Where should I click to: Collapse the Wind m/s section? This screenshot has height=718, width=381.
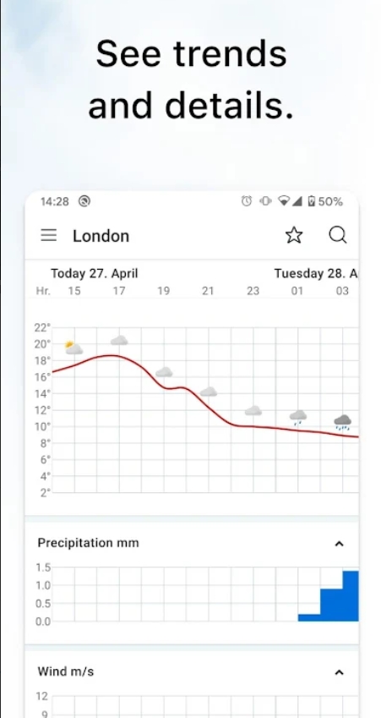(x=339, y=672)
